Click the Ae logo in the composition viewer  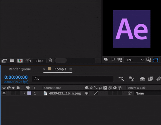(132, 29)
